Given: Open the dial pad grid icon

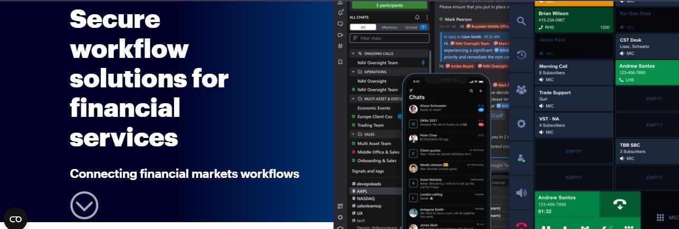Looking at the screenshot, I should (x=659, y=217).
